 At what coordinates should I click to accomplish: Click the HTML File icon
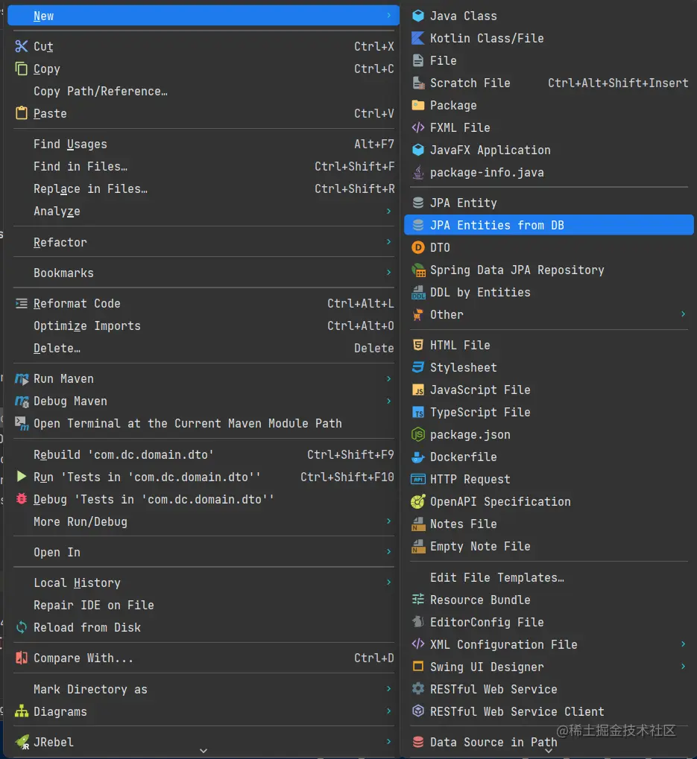click(x=417, y=345)
